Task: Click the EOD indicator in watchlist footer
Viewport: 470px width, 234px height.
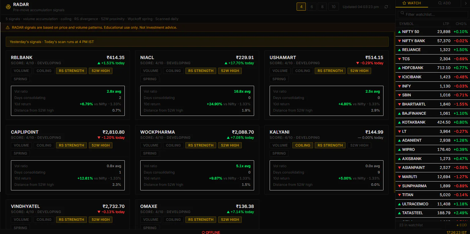Action: (462, 225)
